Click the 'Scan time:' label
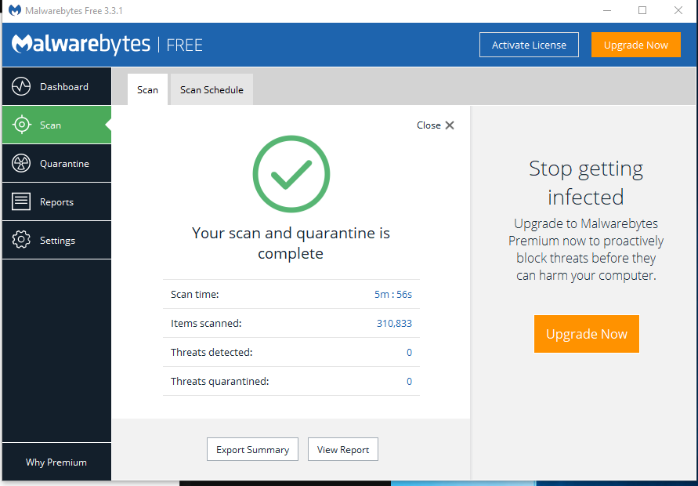Screen dimensions: 698x486 (x=194, y=294)
